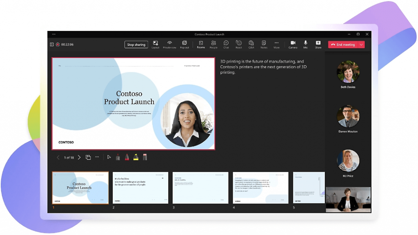Open the Layout options
This screenshot has width=418, height=235.
tap(155, 44)
